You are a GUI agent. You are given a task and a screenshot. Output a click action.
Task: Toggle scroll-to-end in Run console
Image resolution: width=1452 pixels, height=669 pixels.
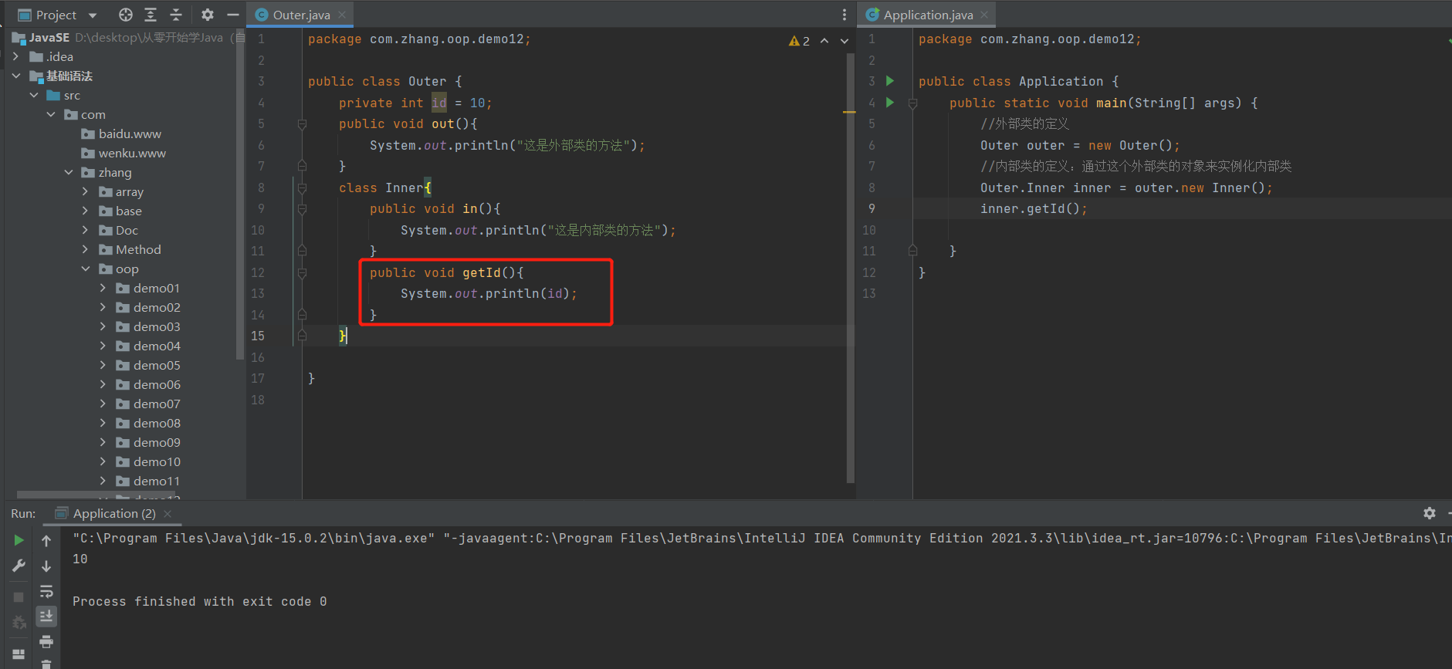pyautogui.click(x=46, y=616)
